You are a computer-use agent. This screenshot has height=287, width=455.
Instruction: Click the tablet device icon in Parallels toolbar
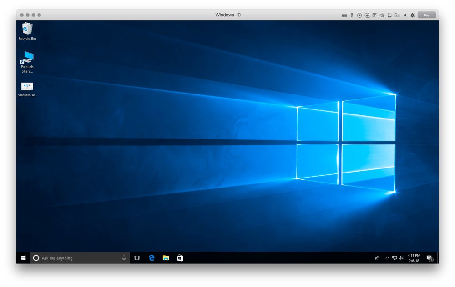390,15
